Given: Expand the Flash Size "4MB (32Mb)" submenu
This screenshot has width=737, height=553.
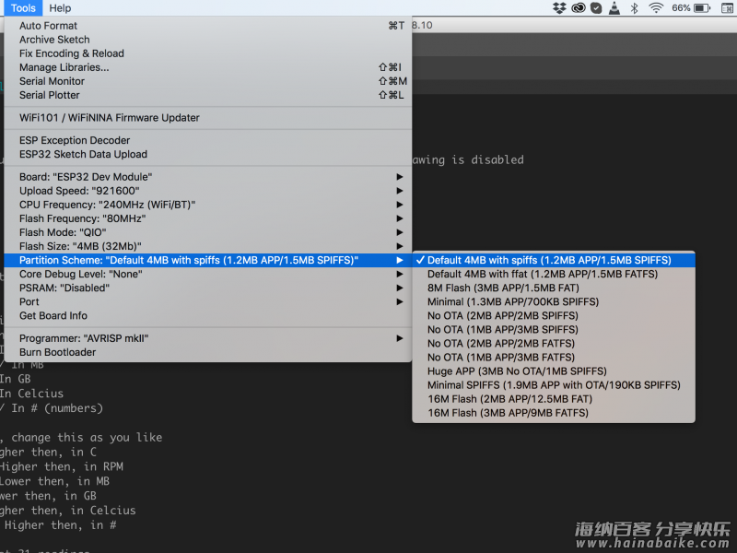Looking at the screenshot, I should pyautogui.click(x=208, y=246).
